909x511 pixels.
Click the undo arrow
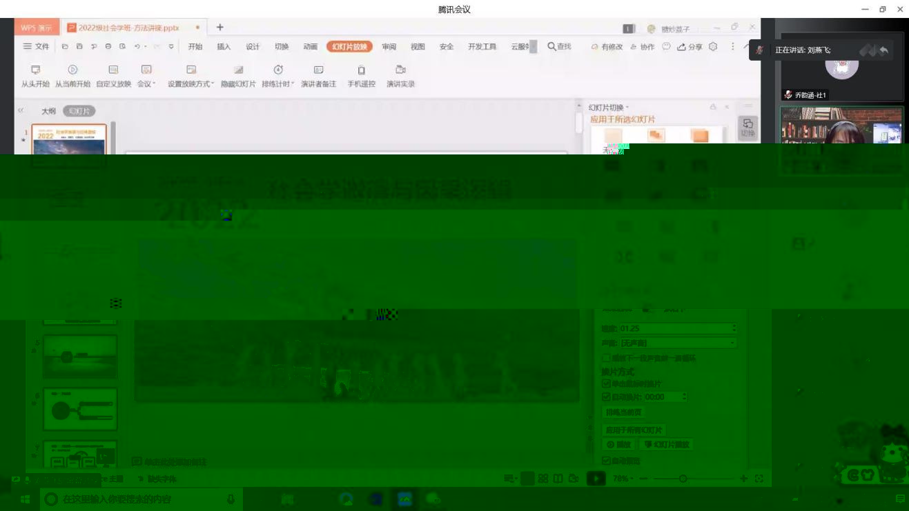pyautogui.click(x=137, y=46)
